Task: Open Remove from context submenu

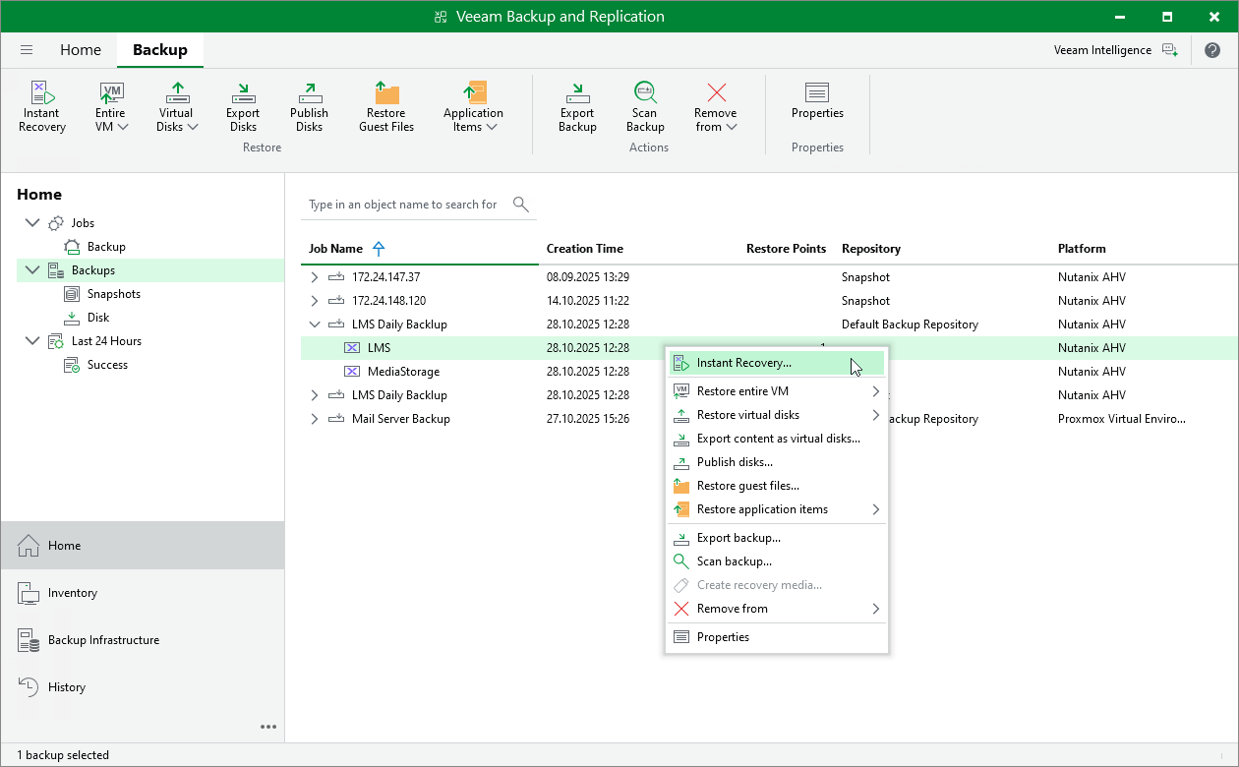Action: pyautogui.click(x=776, y=609)
